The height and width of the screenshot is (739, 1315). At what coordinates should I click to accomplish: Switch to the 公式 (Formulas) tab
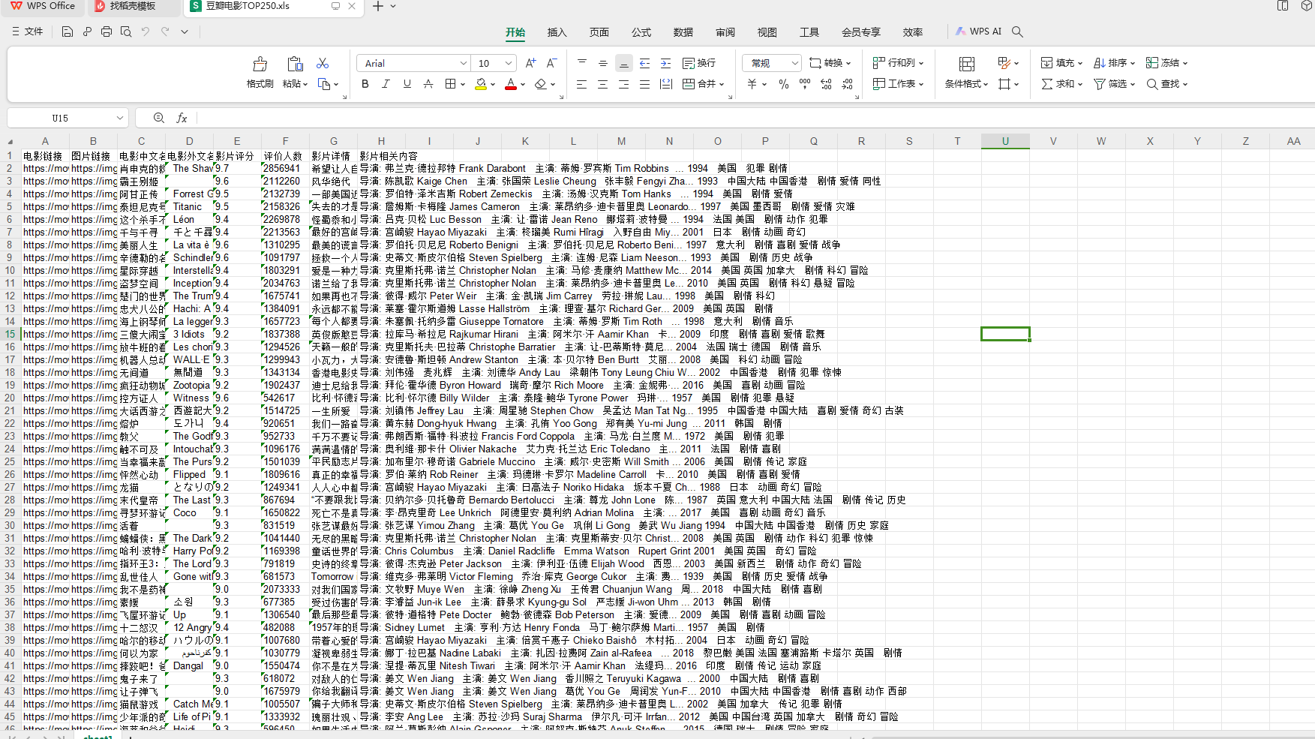coord(641,32)
